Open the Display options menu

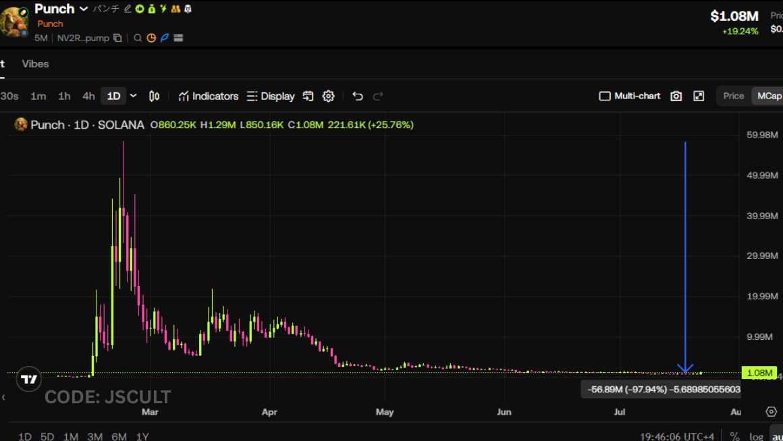(271, 96)
